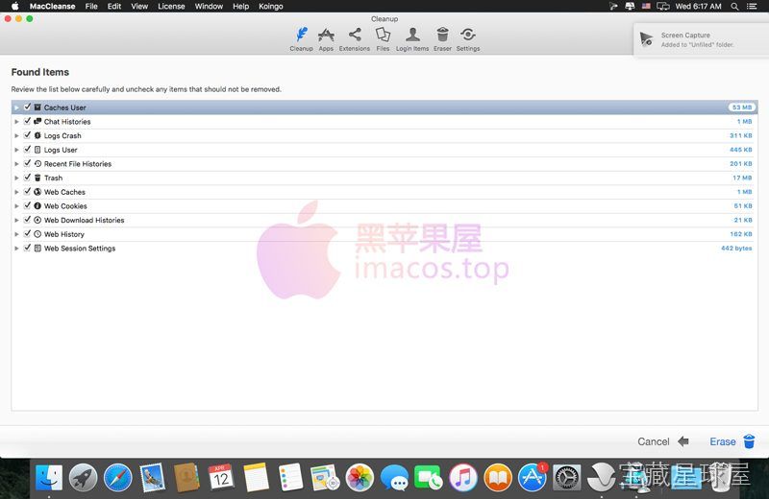The height and width of the screenshot is (499, 769).
Task: Open the Settings toolbar section
Action: pos(468,39)
